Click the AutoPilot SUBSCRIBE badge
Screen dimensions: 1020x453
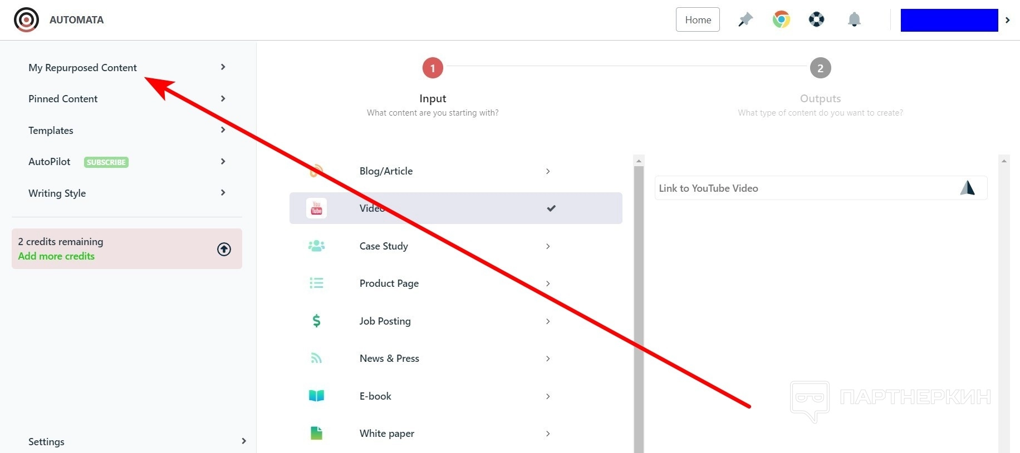click(106, 162)
